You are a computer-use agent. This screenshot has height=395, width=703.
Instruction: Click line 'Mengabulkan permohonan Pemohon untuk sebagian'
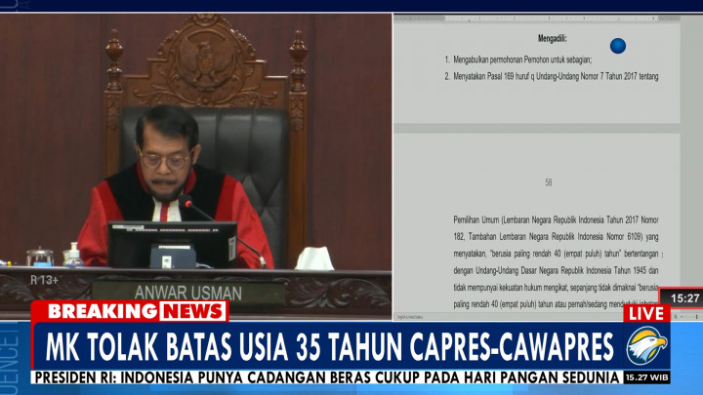[x=522, y=59]
